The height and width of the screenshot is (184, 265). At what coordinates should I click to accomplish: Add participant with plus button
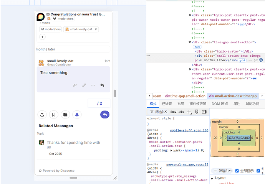pyautogui.click(x=42, y=37)
